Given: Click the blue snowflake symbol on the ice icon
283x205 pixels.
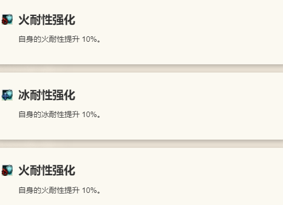Looking at the screenshot, I should (5, 96).
